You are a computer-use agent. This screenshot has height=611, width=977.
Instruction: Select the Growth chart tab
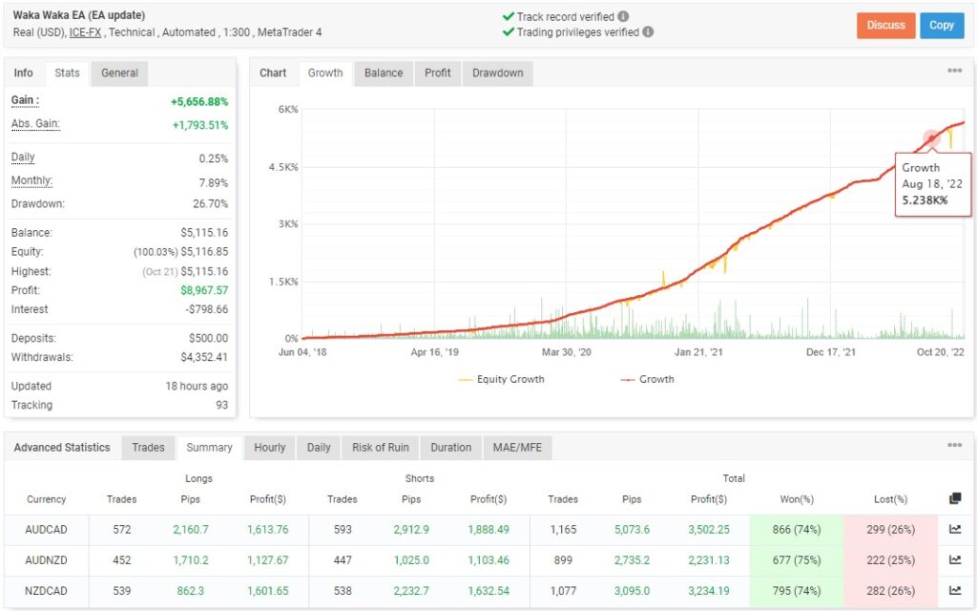[x=325, y=73]
